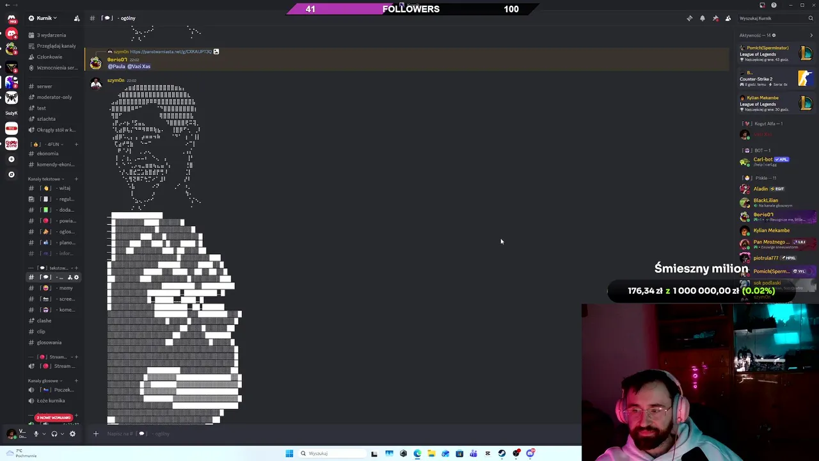Open pinned messages icon
This screenshot has width=819, height=461.
[x=715, y=18]
